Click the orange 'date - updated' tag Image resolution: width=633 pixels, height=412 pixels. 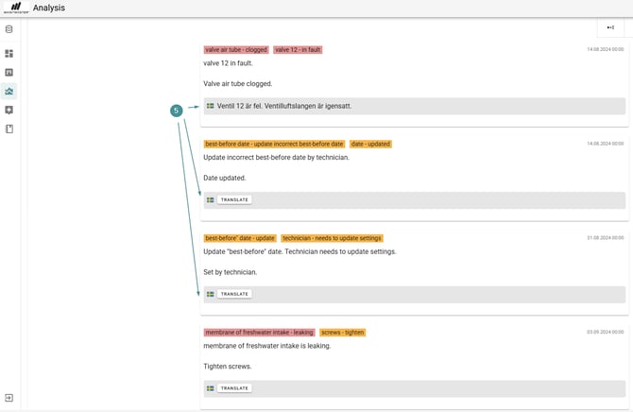(370, 145)
